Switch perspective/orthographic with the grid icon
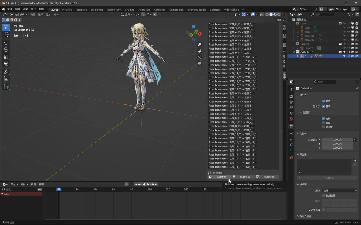The width and height of the screenshot is (361, 225). 200,63
